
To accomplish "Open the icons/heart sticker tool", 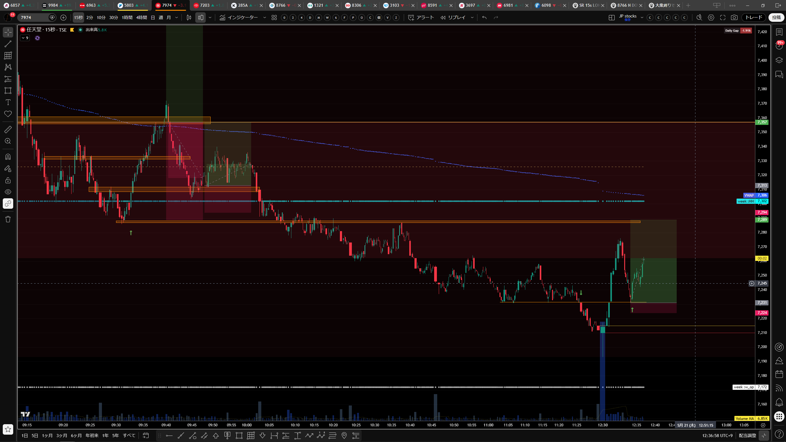I will click(x=8, y=114).
